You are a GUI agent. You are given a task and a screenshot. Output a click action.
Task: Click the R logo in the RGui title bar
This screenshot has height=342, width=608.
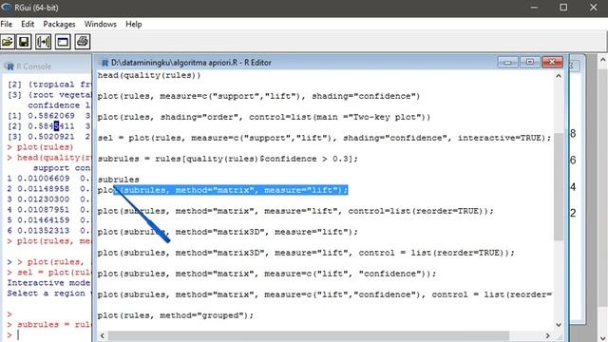(7, 8)
